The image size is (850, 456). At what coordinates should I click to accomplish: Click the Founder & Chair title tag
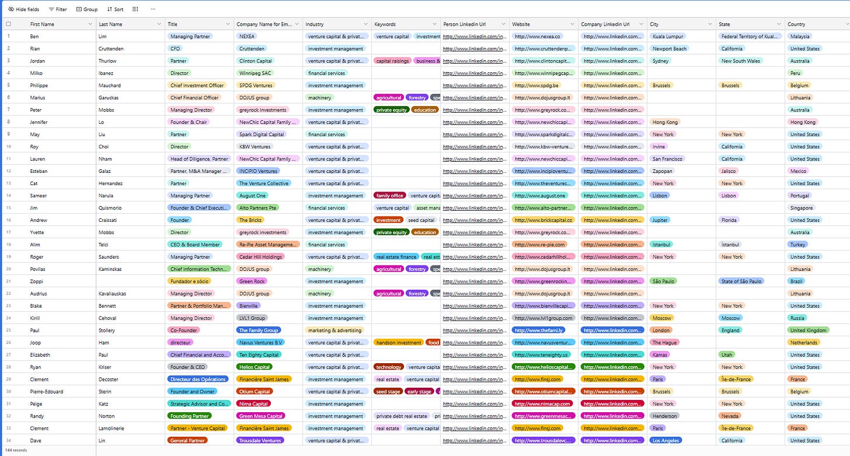point(189,122)
